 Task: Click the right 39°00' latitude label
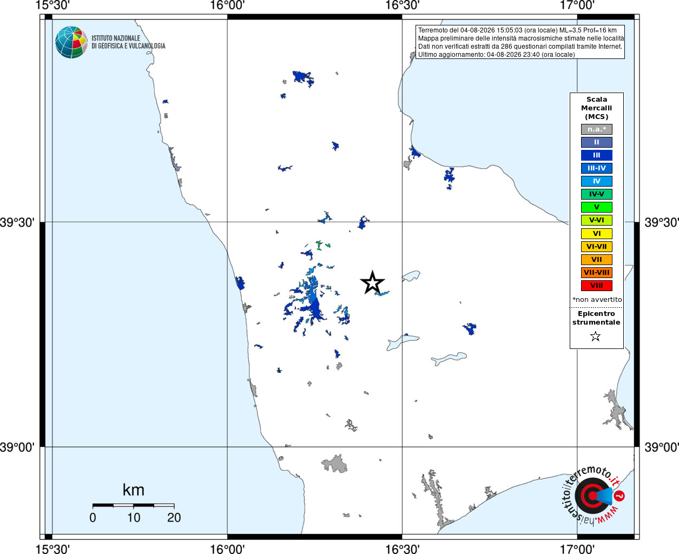[x=661, y=447]
